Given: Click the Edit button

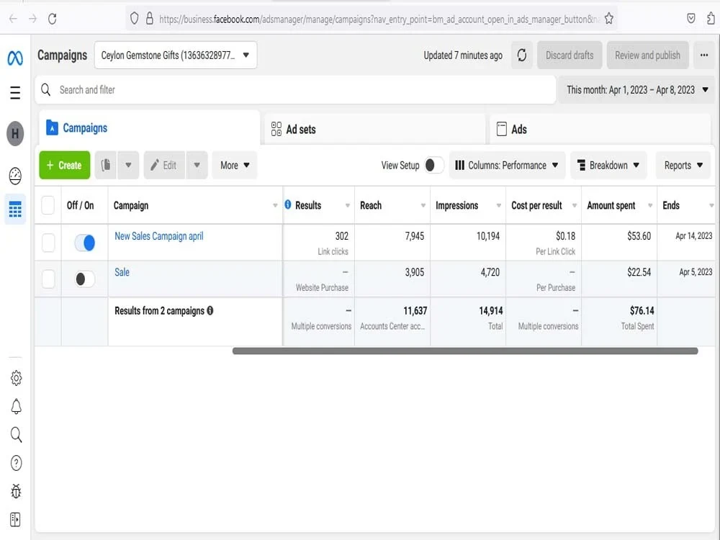Looking at the screenshot, I should 164,165.
